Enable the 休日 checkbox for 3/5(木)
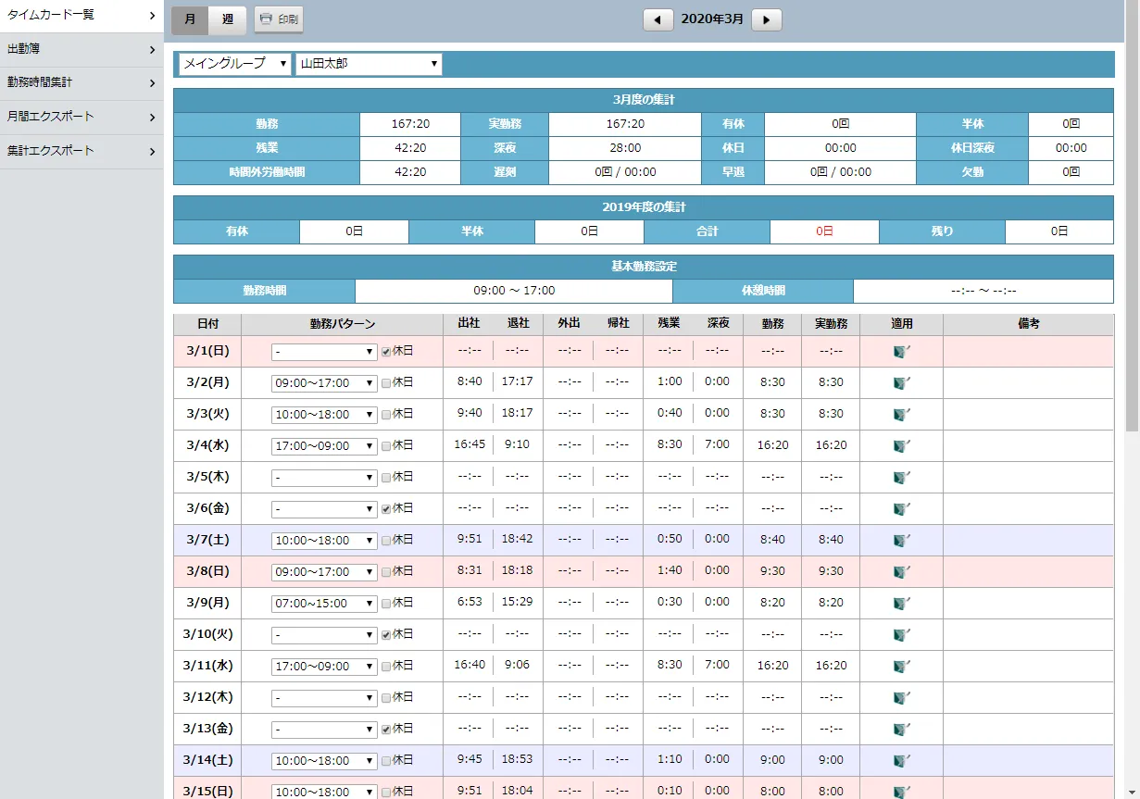 click(x=386, y=478)
